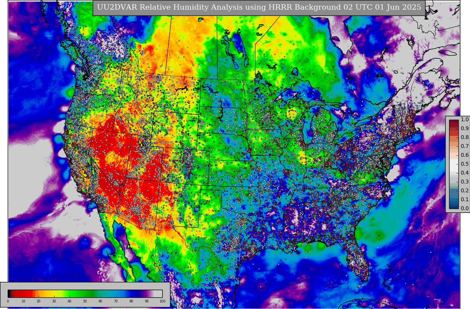
Task: Click the 0.9 label on right colorbar
Action: [465, 128]
